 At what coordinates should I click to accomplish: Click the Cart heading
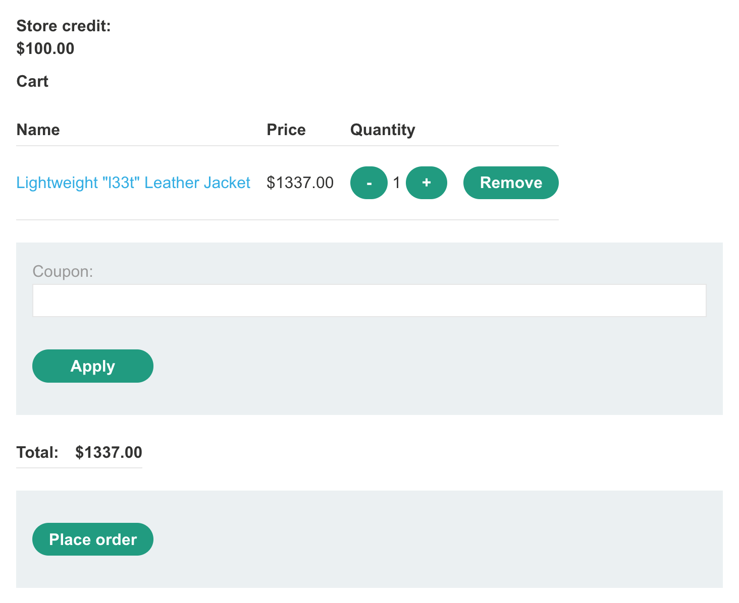32,81
